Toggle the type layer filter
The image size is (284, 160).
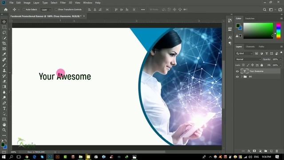(x=267, y=53)
